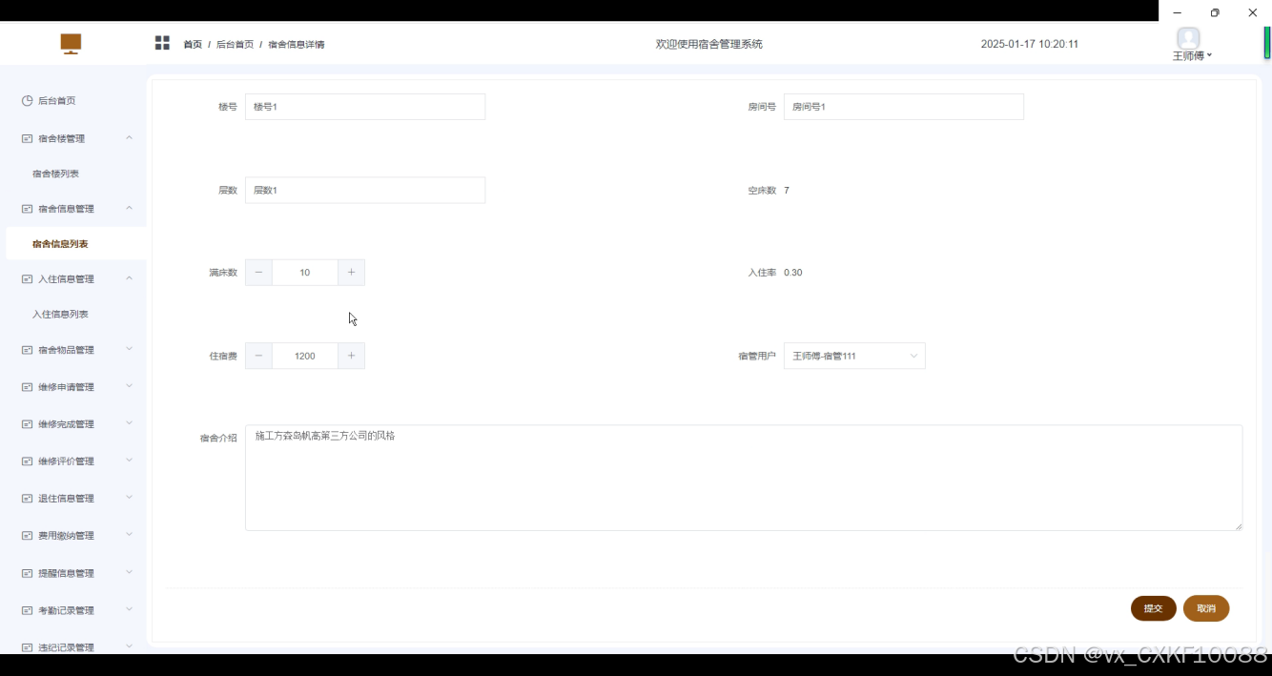The image size is (1272, 676).
Task: Click the 维修评价管理 menu icon
Action: [28, 461]
